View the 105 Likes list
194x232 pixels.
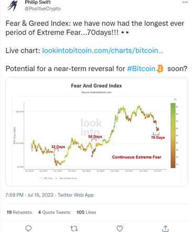point(87,213)
